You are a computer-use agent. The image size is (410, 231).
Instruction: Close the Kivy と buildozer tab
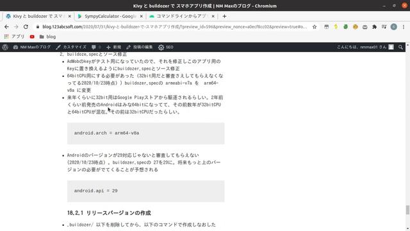(70, 16)
